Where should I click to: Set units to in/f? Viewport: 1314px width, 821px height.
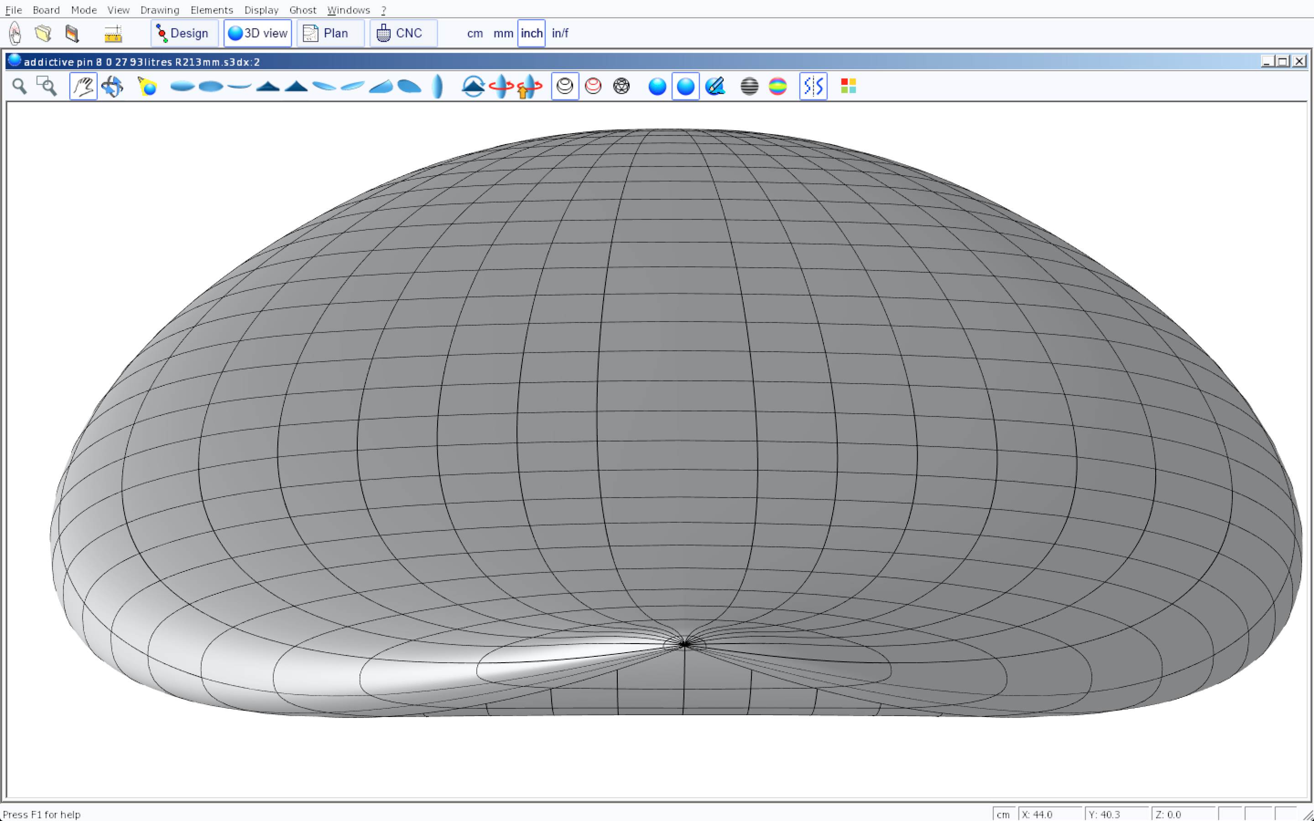560,33
